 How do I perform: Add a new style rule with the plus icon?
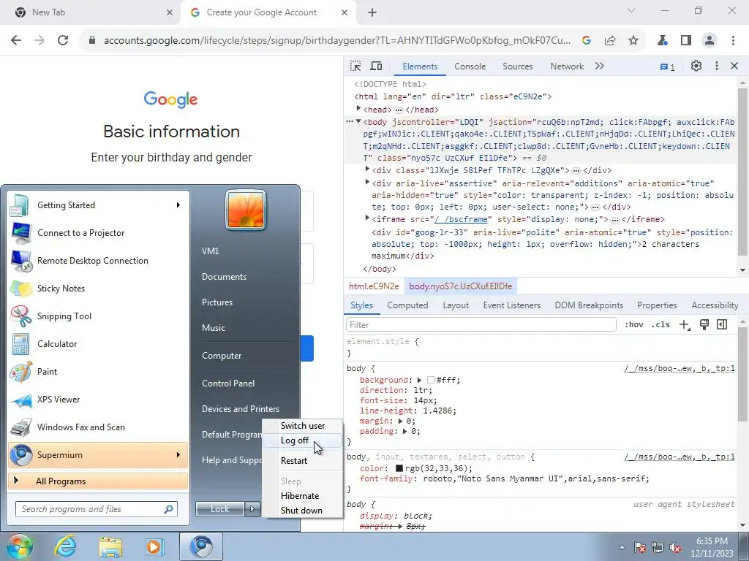coord(685,325)
